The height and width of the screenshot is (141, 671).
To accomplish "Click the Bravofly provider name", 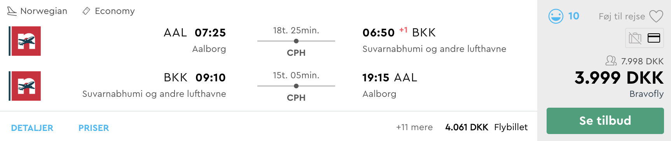I will click(647, 94).
